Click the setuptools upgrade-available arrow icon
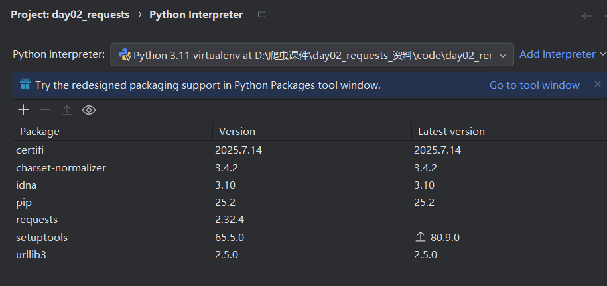This screenshot has height=286, width=607. (419, 237)
